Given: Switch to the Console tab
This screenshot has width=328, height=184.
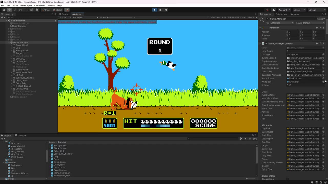Looking at the screenshot, I should coord(20,135).
